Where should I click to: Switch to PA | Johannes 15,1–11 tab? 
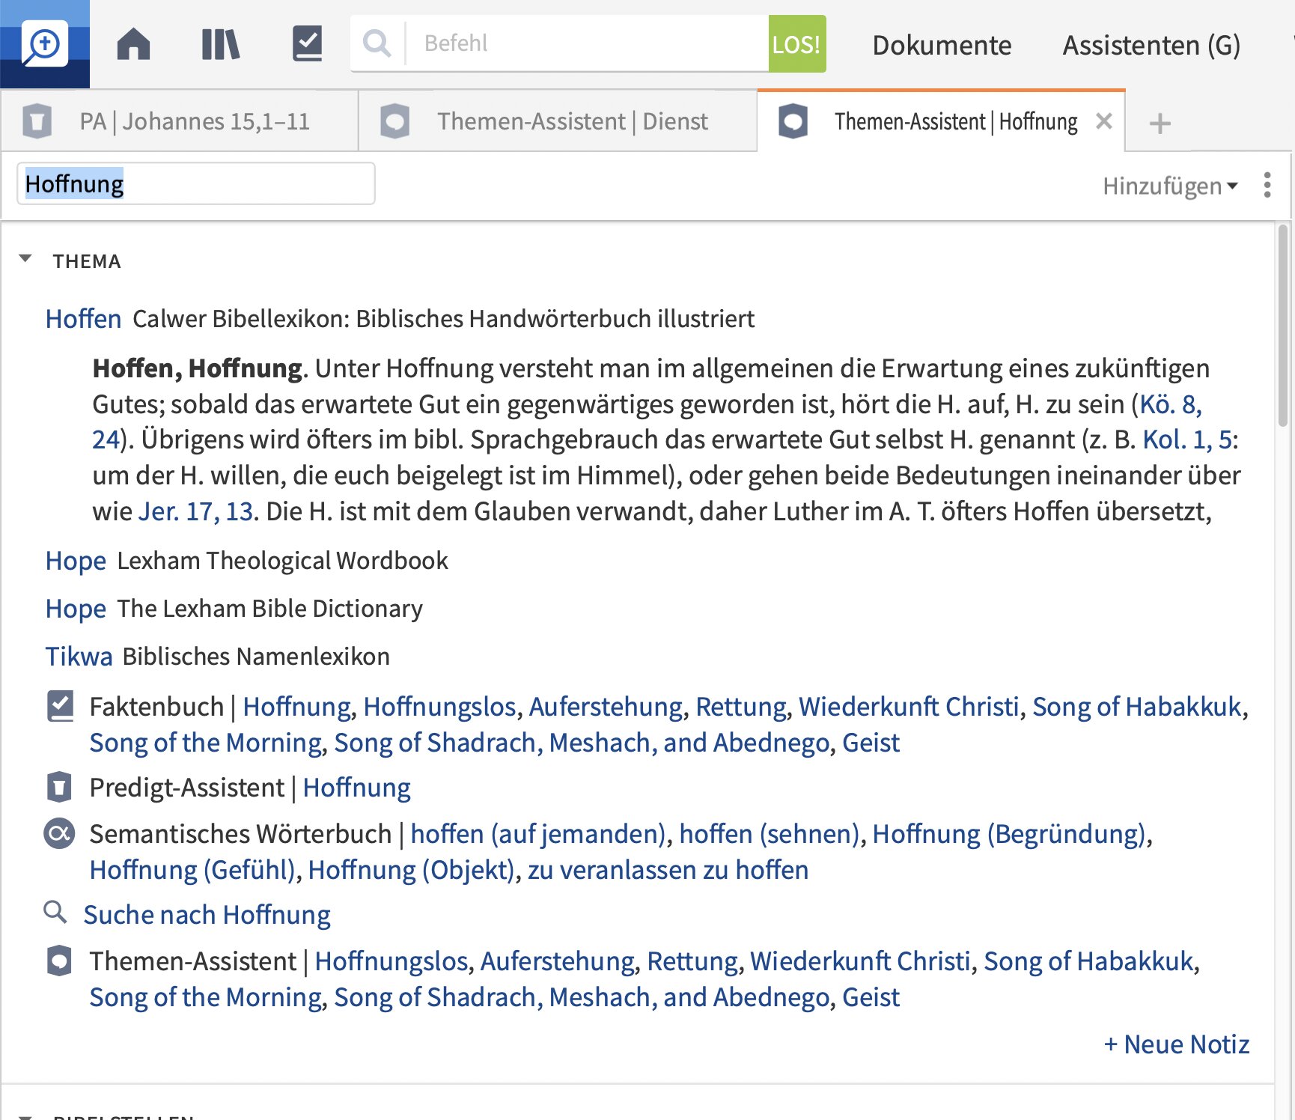tap(180, 121)
